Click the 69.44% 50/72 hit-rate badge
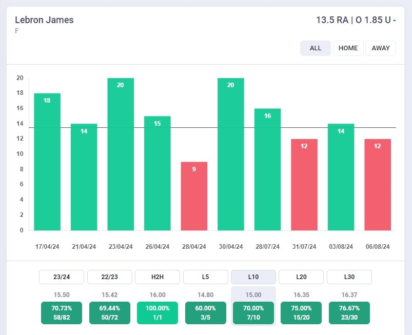Screen dimensions: 412x335 [x=110, y=312]
